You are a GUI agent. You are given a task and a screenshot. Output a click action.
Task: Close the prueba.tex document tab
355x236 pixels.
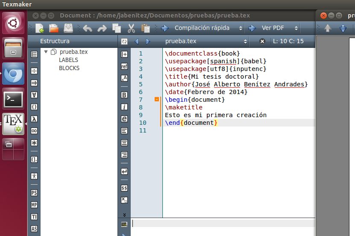262,41
